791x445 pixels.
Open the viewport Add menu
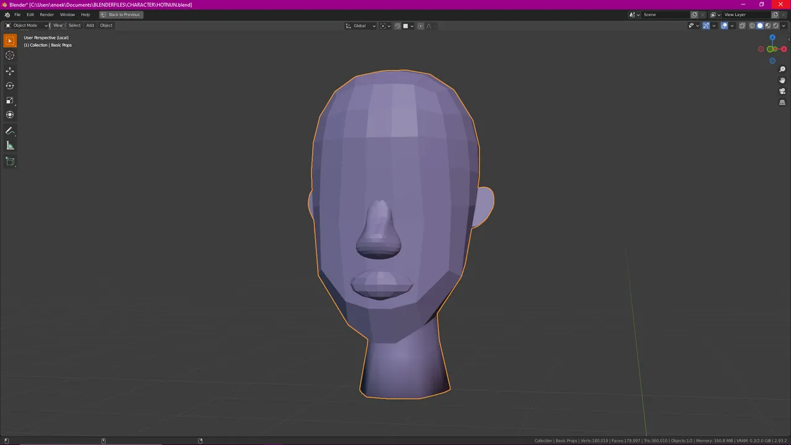[90, 25]
